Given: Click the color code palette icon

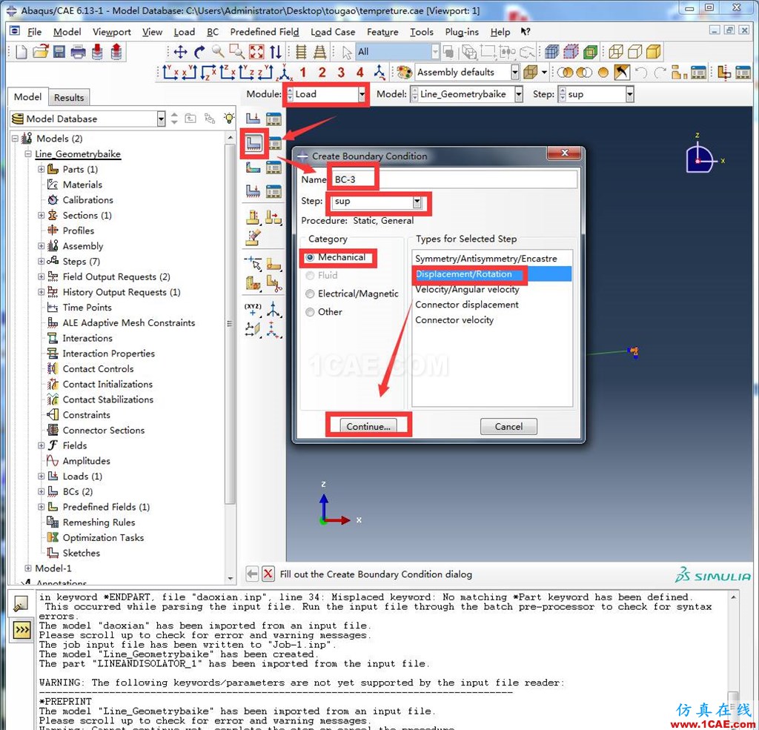Looking at the screenshot, I should [x=404, y=73].
